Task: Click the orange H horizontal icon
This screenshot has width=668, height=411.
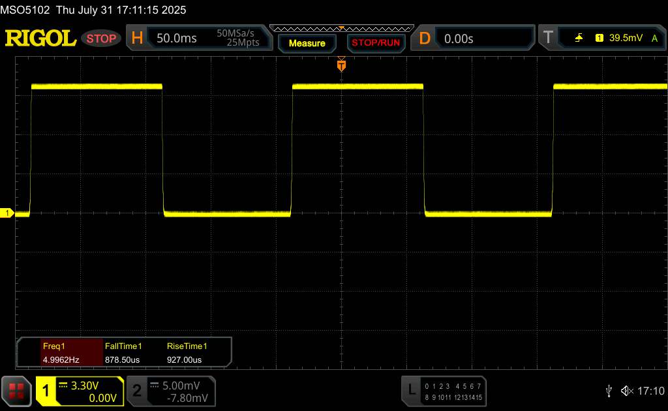Action: click(x=137, y=38)
